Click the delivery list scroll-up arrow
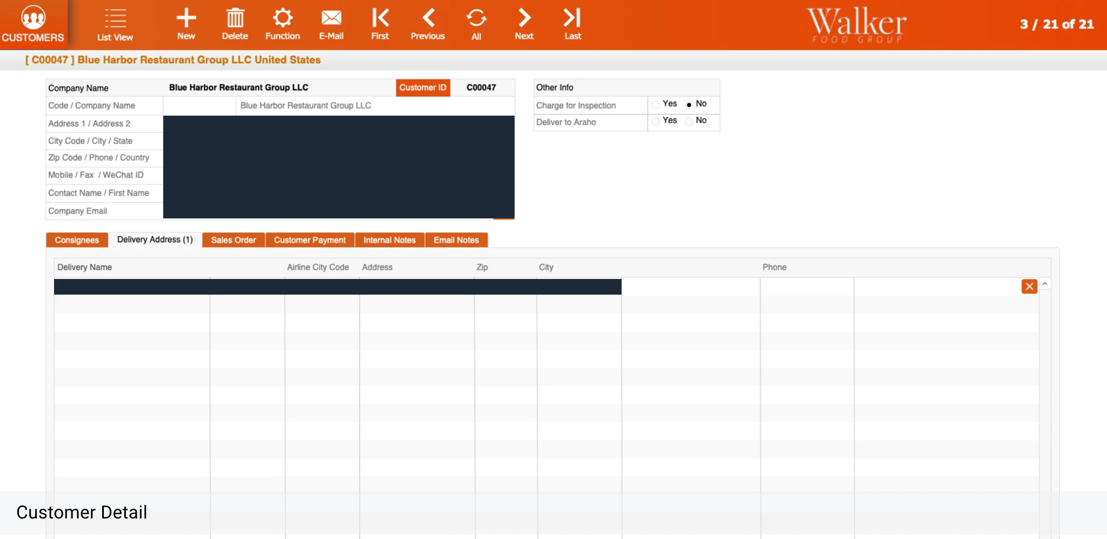 coord(1045,284)
